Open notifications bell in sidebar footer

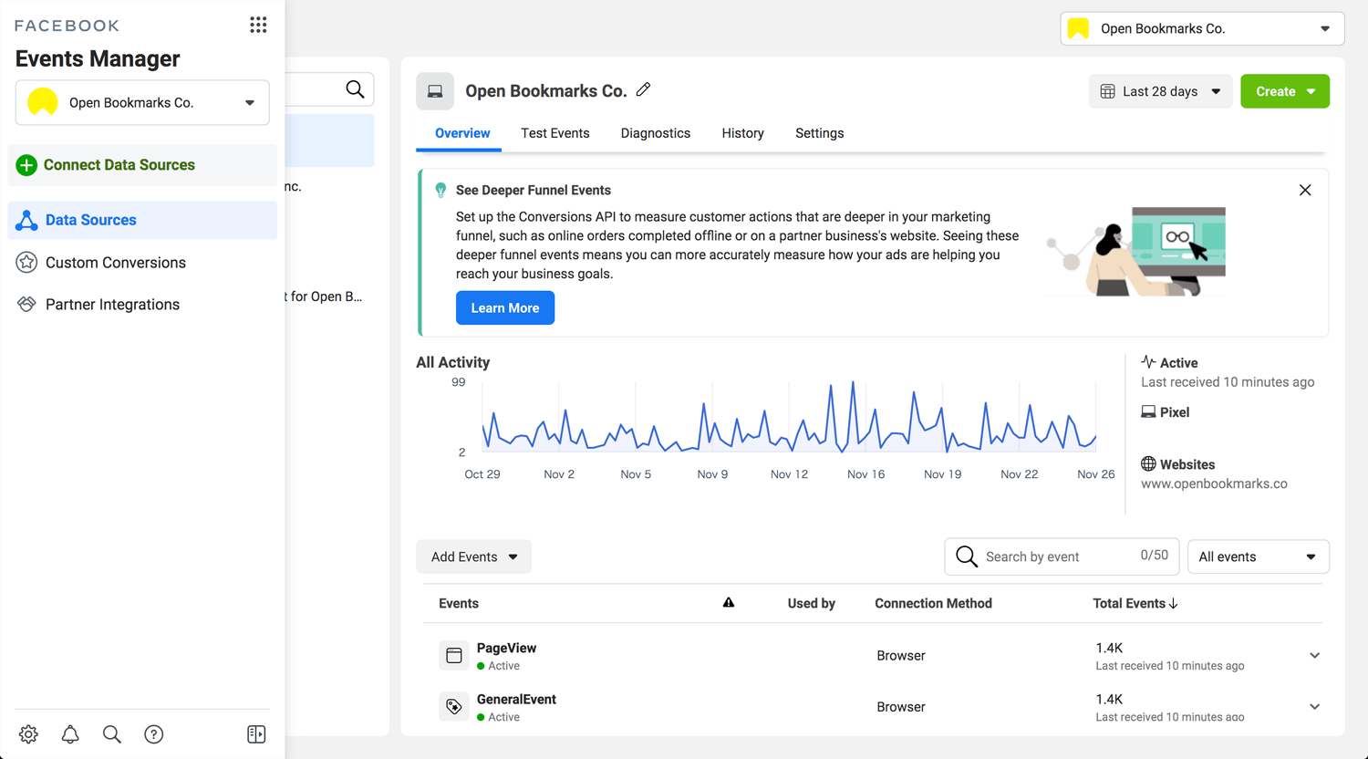point(70,734)
